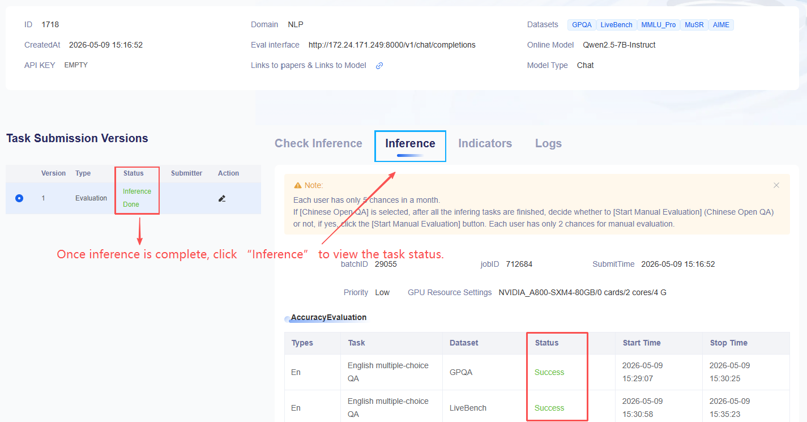Click the warning triangle icon in Note
Viewport: 807px width, 422px height.
pyautogui.click(x=297, y=185)
